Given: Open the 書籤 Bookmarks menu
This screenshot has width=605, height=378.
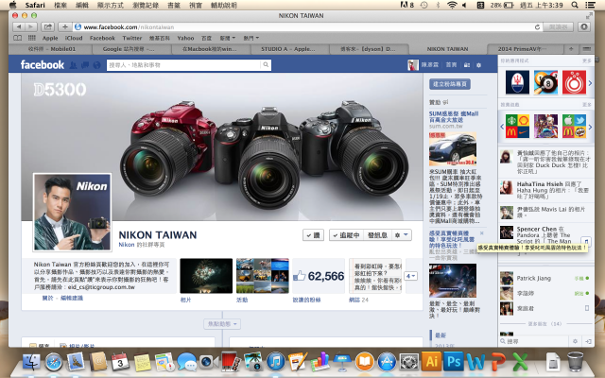Looking at the screenshot, I should (x=174, y=5).
